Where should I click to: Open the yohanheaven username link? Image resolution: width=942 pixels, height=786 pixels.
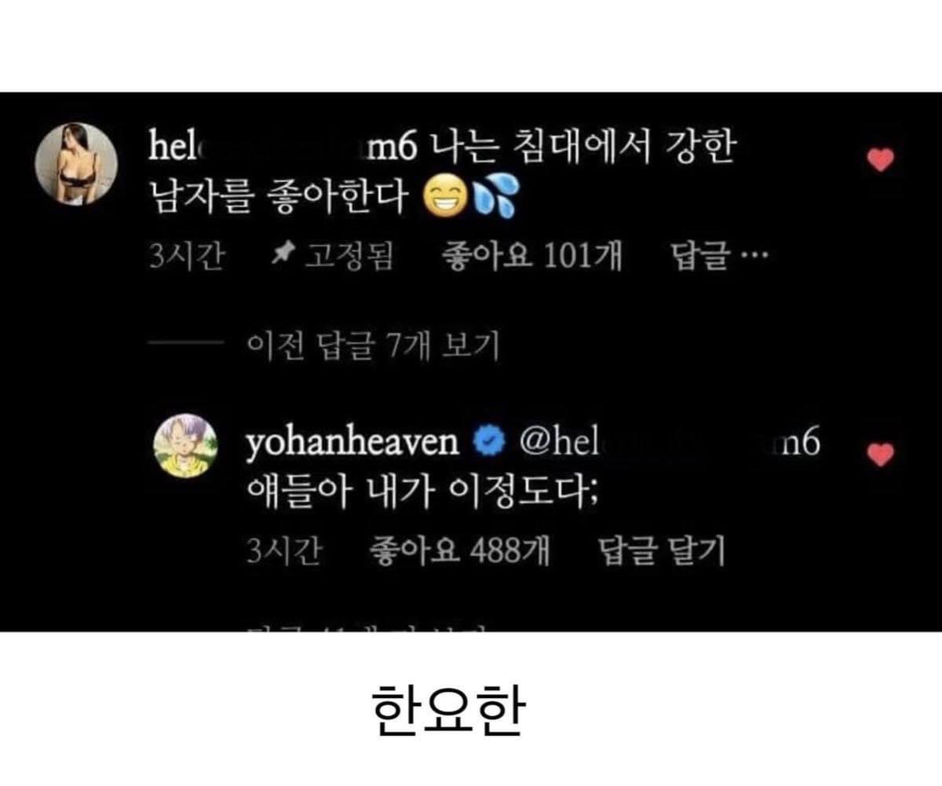353,444
